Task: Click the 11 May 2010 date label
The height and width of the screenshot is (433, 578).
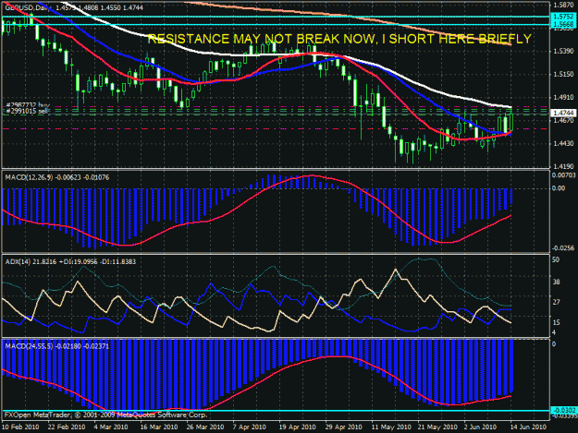Action: [391, 427]
